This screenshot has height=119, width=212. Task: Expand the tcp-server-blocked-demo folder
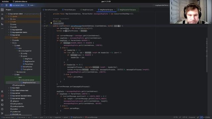coord(9,96)
